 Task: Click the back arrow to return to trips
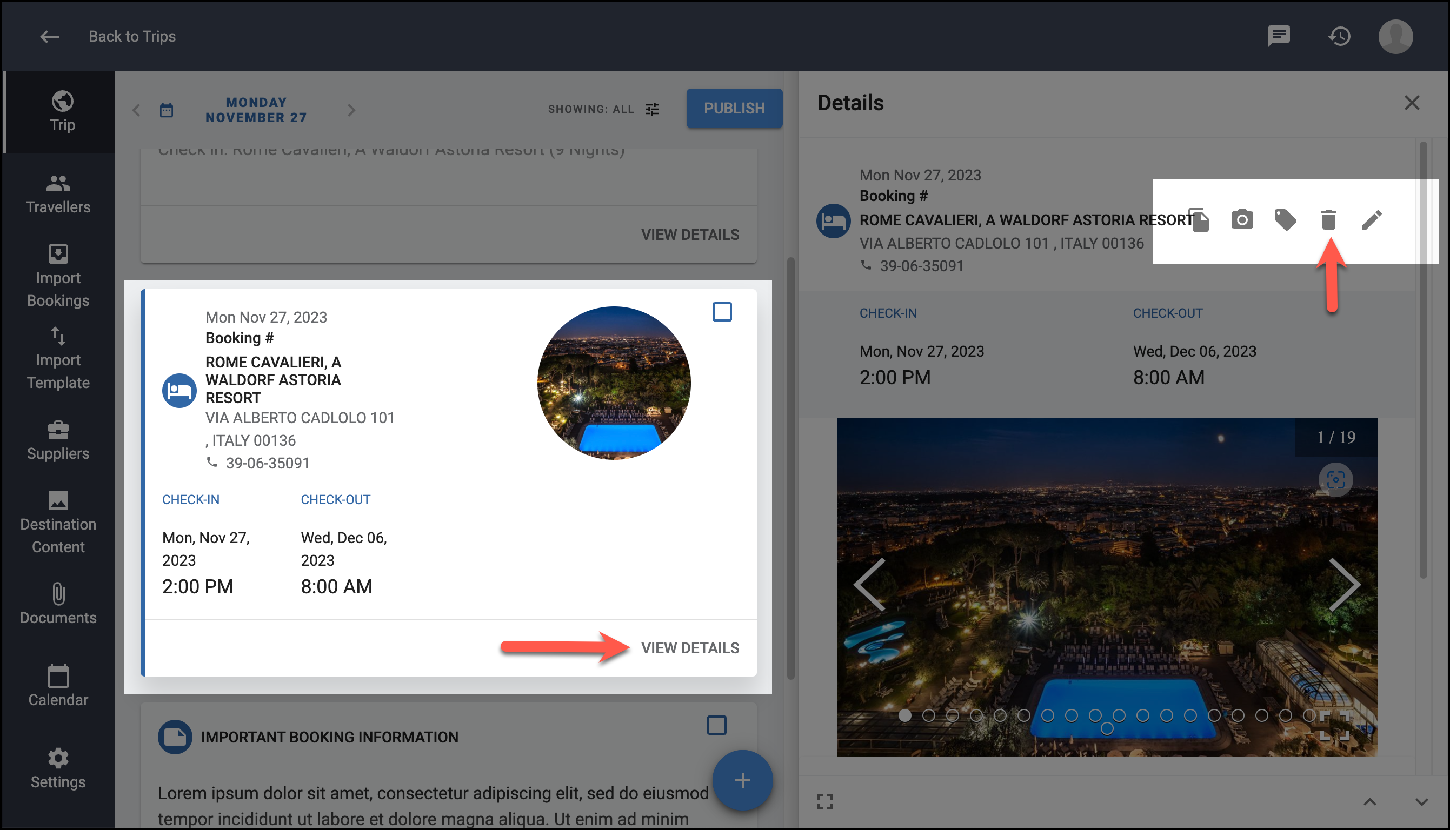click(50, 37)
